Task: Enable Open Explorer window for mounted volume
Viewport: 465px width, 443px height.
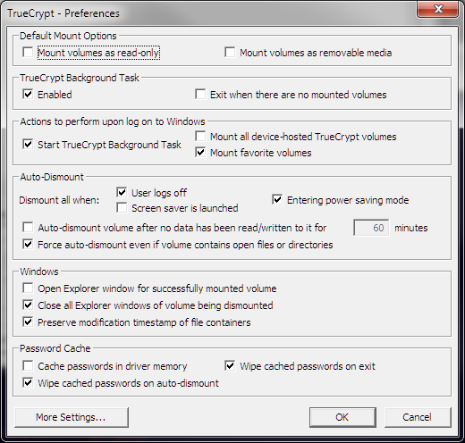Action: (28, 288)
